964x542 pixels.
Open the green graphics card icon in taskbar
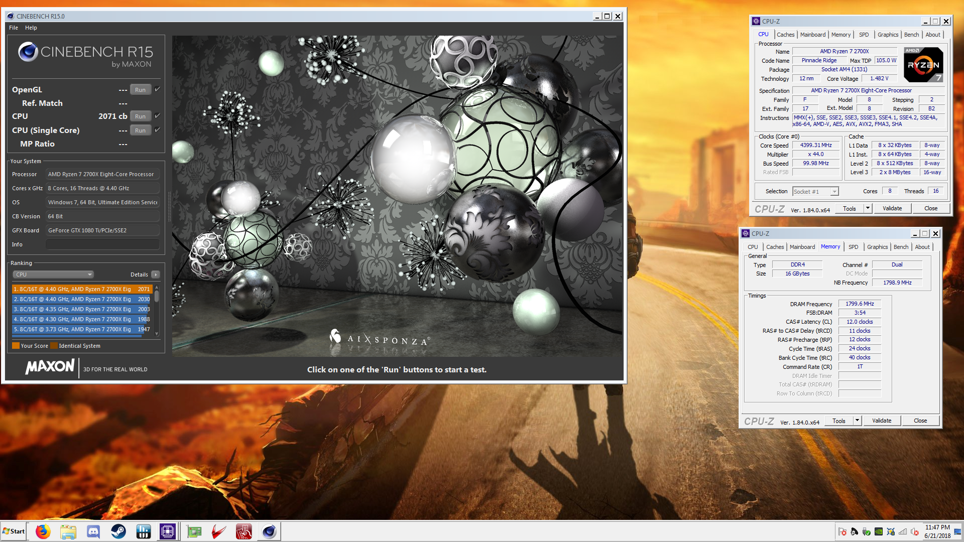[194, 531]
